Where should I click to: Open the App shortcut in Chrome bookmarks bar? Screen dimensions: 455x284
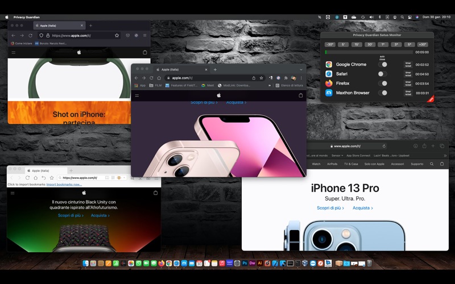140,86
